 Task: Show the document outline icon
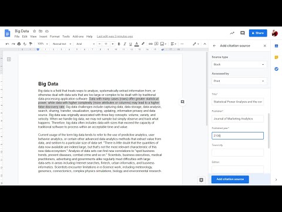coord(9,59)
